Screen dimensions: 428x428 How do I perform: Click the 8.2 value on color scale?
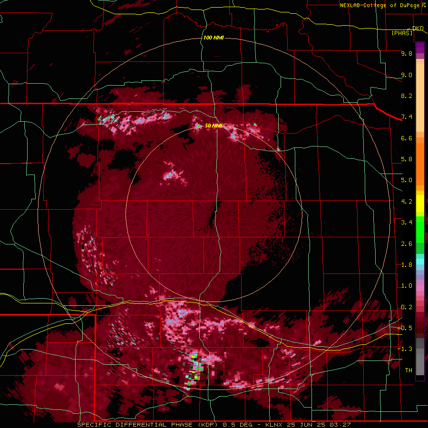pos(407,96)
